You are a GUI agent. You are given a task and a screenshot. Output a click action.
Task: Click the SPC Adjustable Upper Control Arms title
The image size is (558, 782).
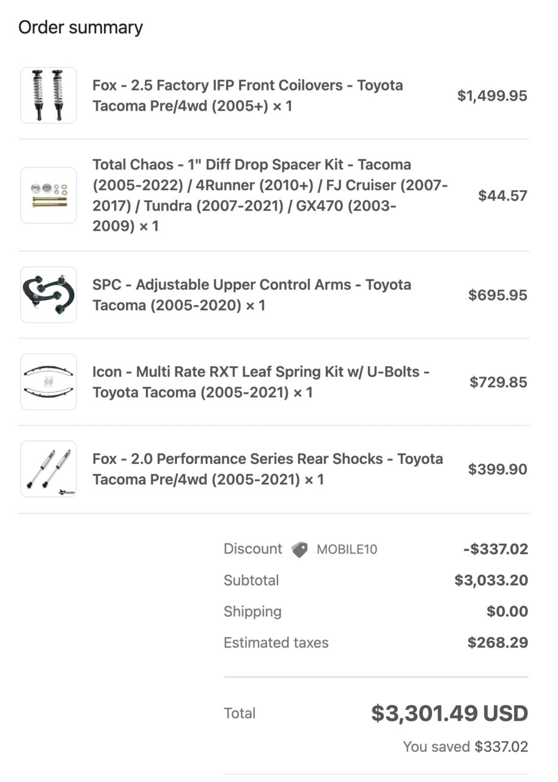pyautogui.click(x=252, y=295)
